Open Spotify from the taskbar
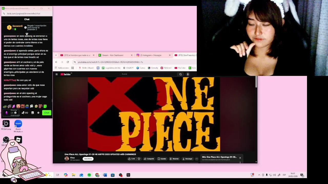Viewport: 328px width, 184px height. click(x=89, y=175)
